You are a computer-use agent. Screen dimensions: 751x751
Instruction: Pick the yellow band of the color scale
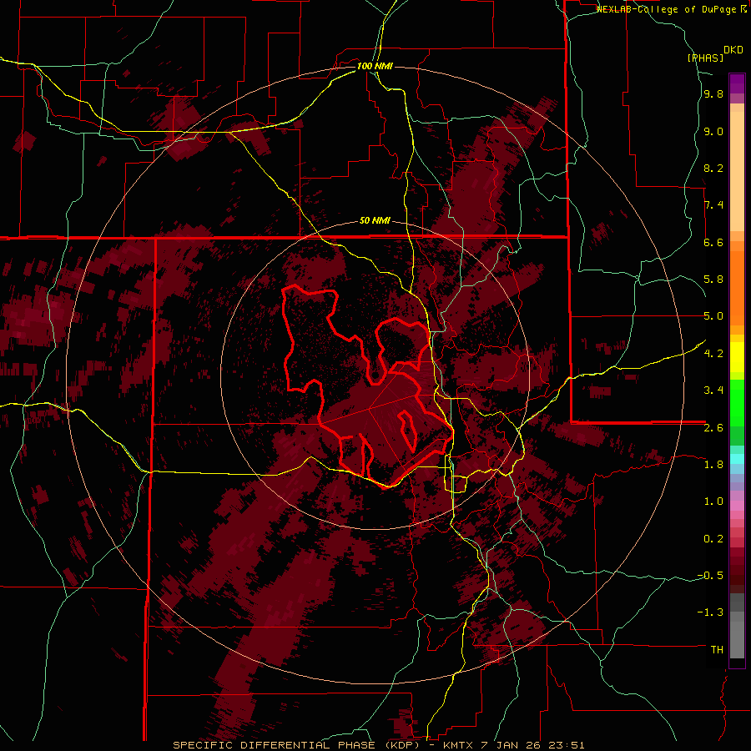737,357
